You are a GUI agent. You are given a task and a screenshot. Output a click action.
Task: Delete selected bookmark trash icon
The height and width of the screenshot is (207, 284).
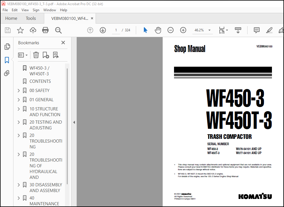point(36,55)
